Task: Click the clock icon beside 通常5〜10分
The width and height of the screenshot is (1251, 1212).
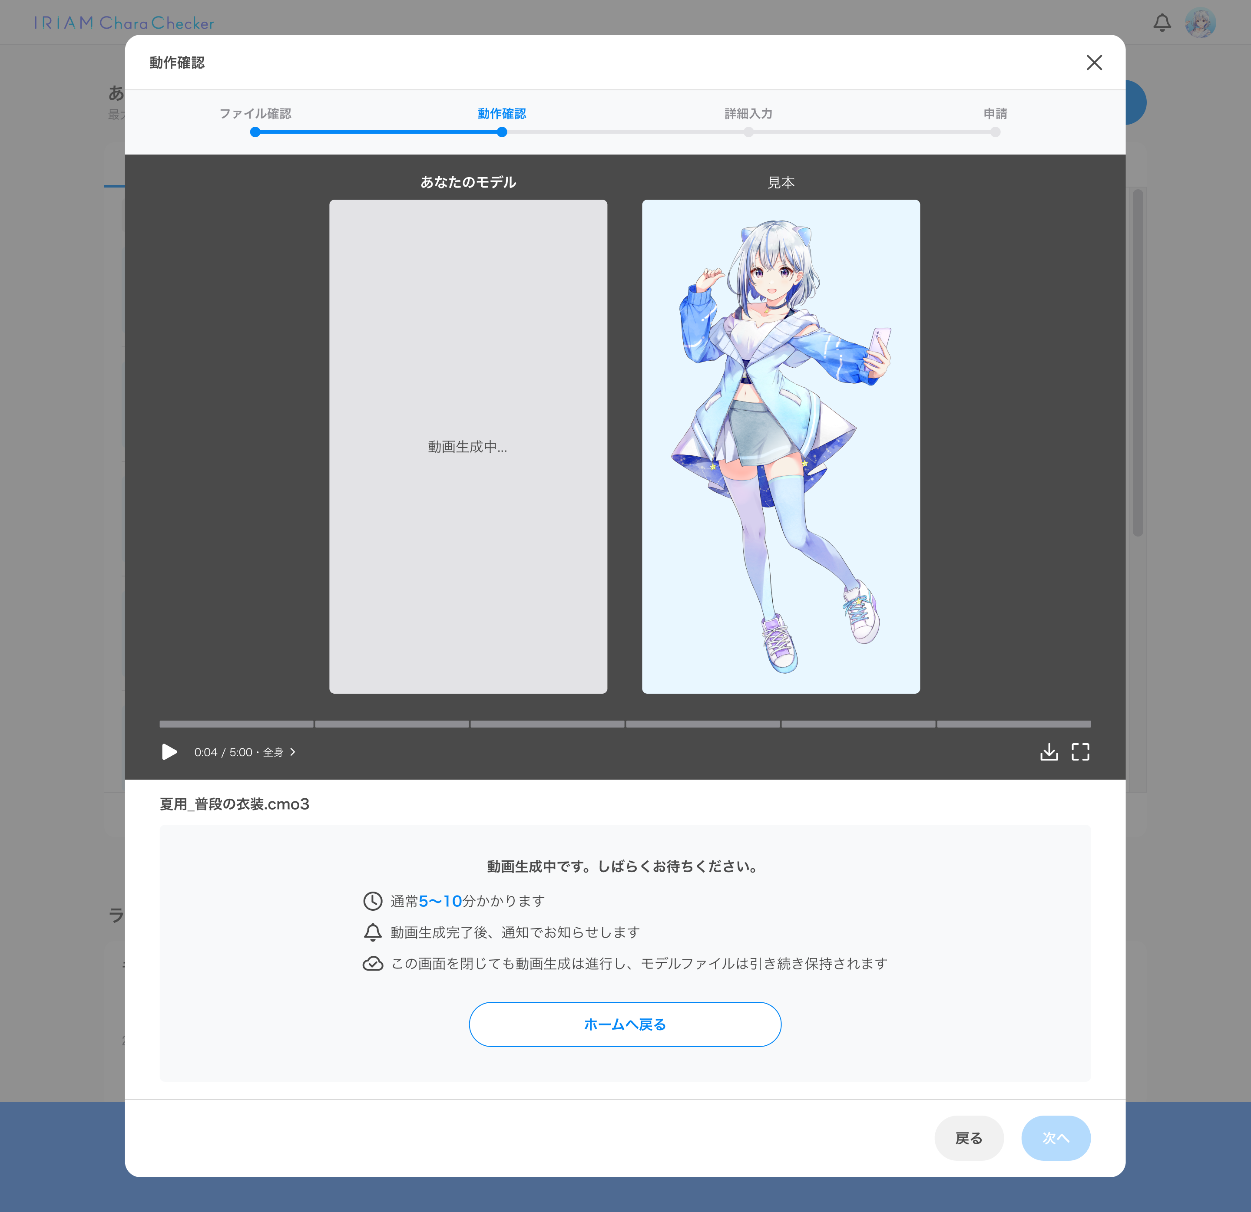Action: pos(373,901)
